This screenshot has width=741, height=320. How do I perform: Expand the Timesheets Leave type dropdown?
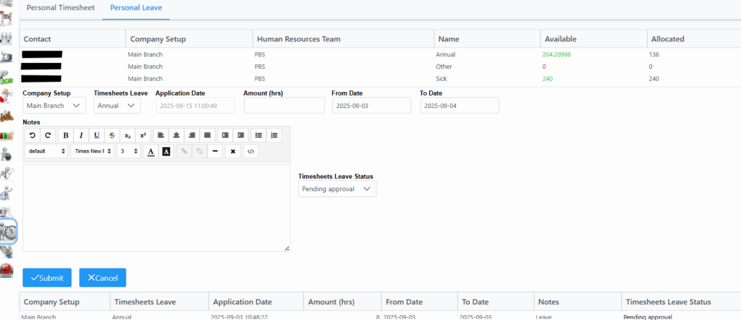point(117,106)
